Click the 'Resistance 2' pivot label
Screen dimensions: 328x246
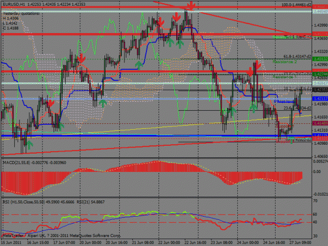point(284,62)
